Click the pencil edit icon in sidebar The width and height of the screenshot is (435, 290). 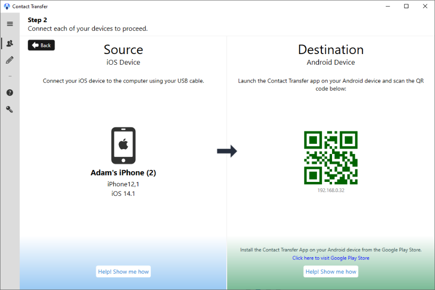(x=10, y=60)
